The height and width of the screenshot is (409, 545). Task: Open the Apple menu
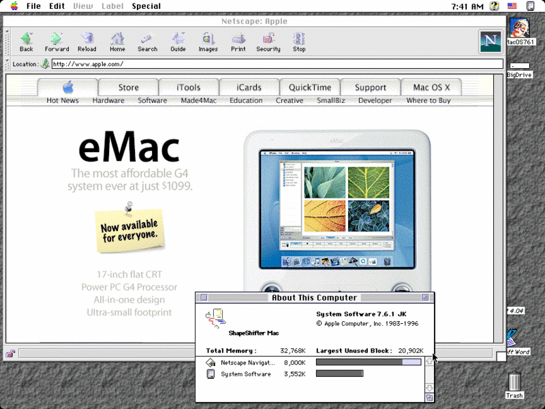10,6
